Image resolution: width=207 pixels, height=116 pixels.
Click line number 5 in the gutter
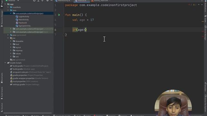[55, 25]
